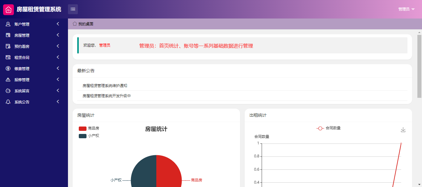Screen dimensions: 422x187
Task: Click the peak data point on line chart
Action: (x=401, y=143)
